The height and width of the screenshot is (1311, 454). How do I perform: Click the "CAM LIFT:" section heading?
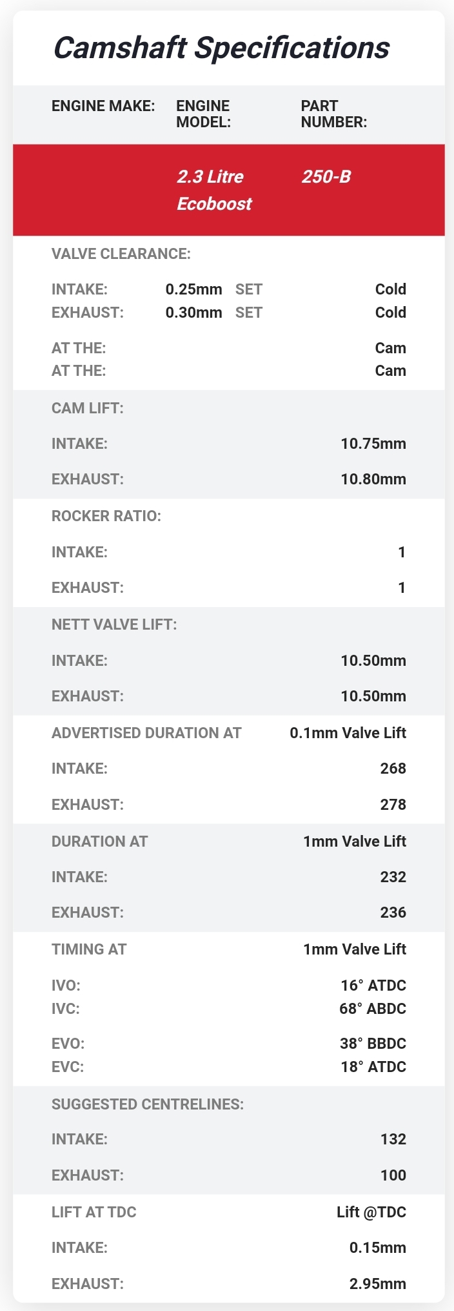(88, 408)
